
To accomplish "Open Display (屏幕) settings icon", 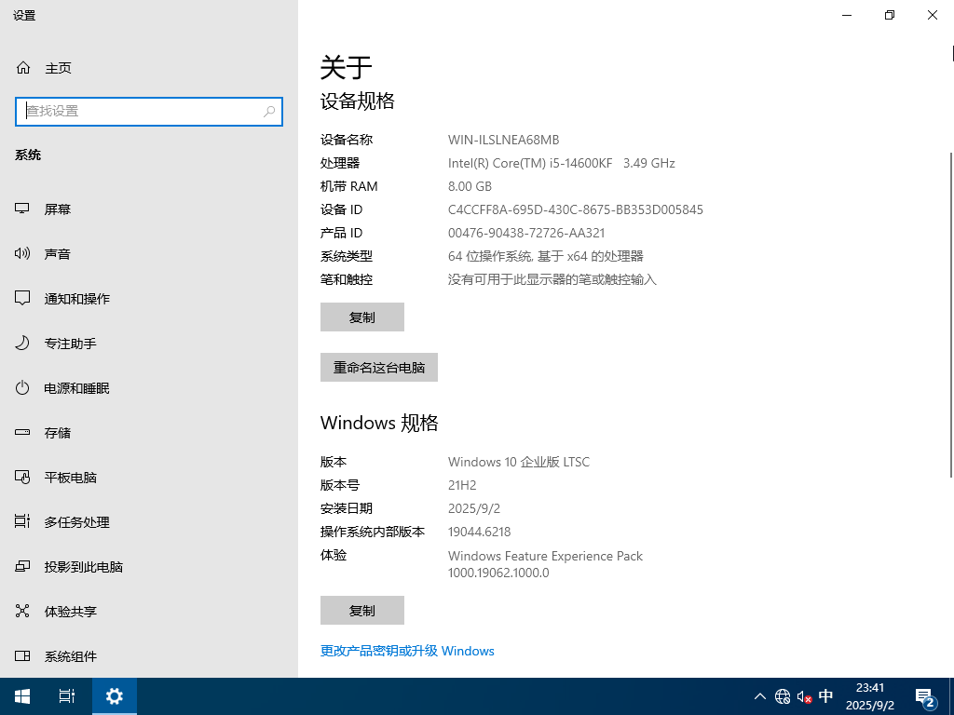I will [x=23, y=209].
